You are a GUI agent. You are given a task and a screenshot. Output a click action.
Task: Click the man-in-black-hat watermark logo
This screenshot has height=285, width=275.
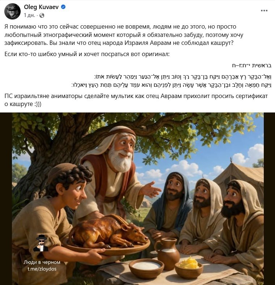pyautogui.click(x=41, y=243)
